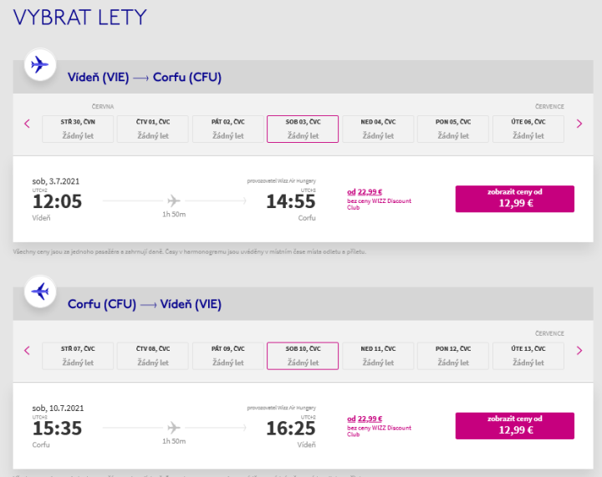This screenshot has width=602, height=477.
Task: Select the PON 12, ČVC return date
Action: tap(453, 355)
